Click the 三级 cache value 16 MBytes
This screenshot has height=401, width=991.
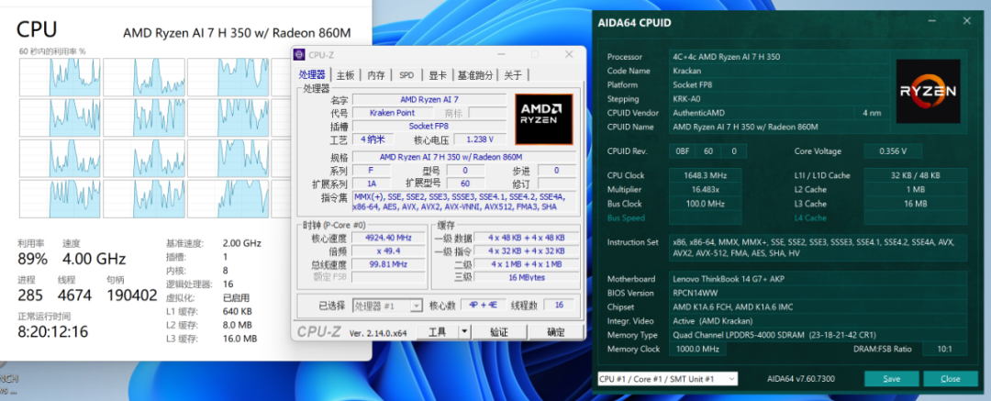click(526, 277)
